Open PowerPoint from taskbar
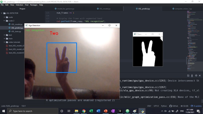The height and width of the screenshot is (114, 203). 106,111
